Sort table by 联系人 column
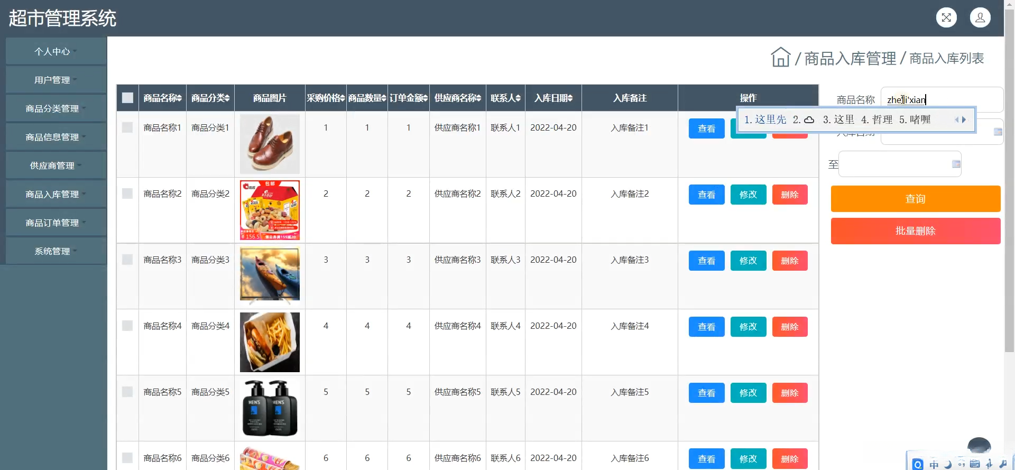The height and width of the screenshot is (470, 1015). (x=505, y=98)
